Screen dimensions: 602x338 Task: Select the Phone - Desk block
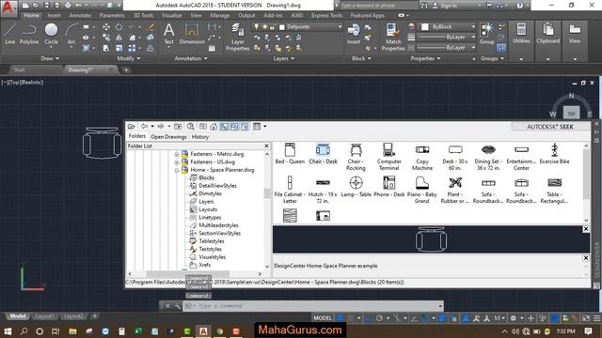pos(388,187)
